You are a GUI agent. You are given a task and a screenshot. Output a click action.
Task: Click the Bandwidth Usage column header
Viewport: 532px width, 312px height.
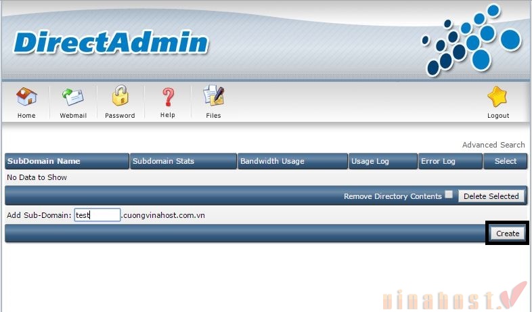(292, 161)
